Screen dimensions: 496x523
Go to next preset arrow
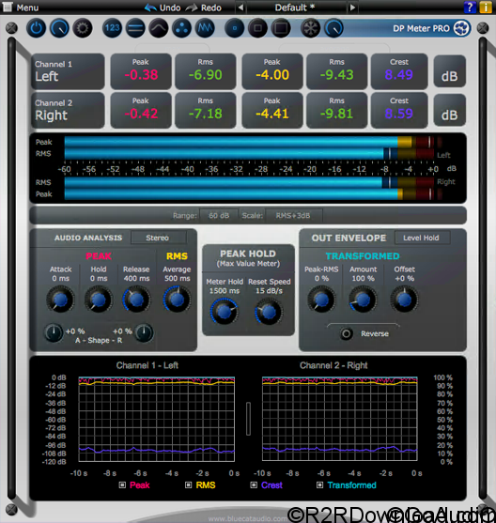[x=352, y=8]
